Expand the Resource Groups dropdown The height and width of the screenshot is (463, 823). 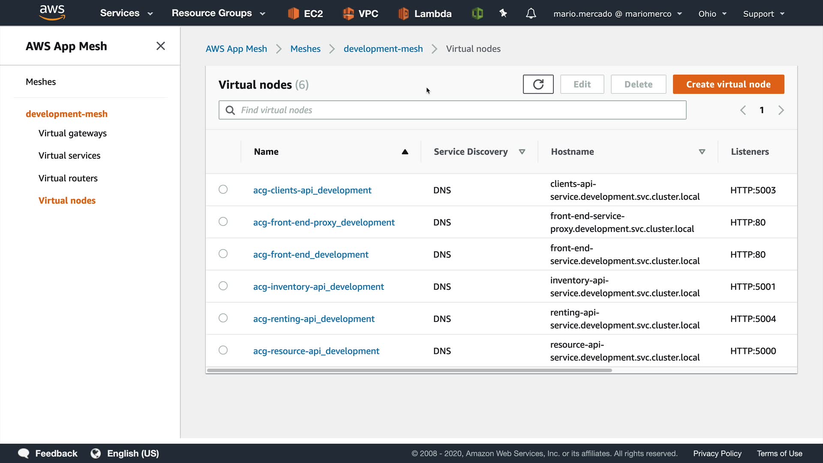(218, 13)
